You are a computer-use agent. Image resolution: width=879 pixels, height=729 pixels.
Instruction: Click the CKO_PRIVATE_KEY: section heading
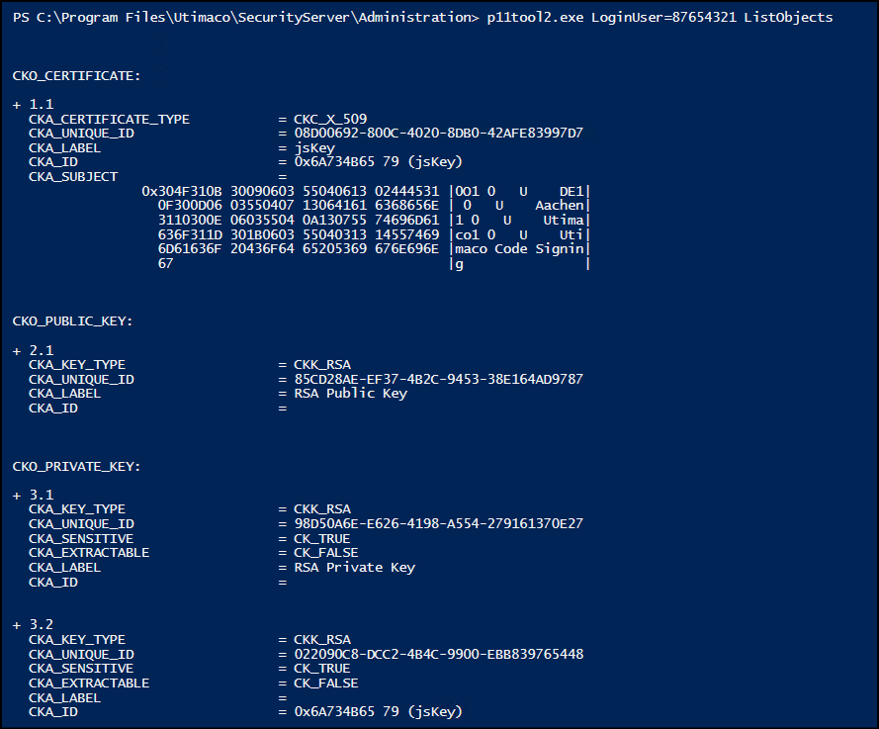tap(77, 467)
